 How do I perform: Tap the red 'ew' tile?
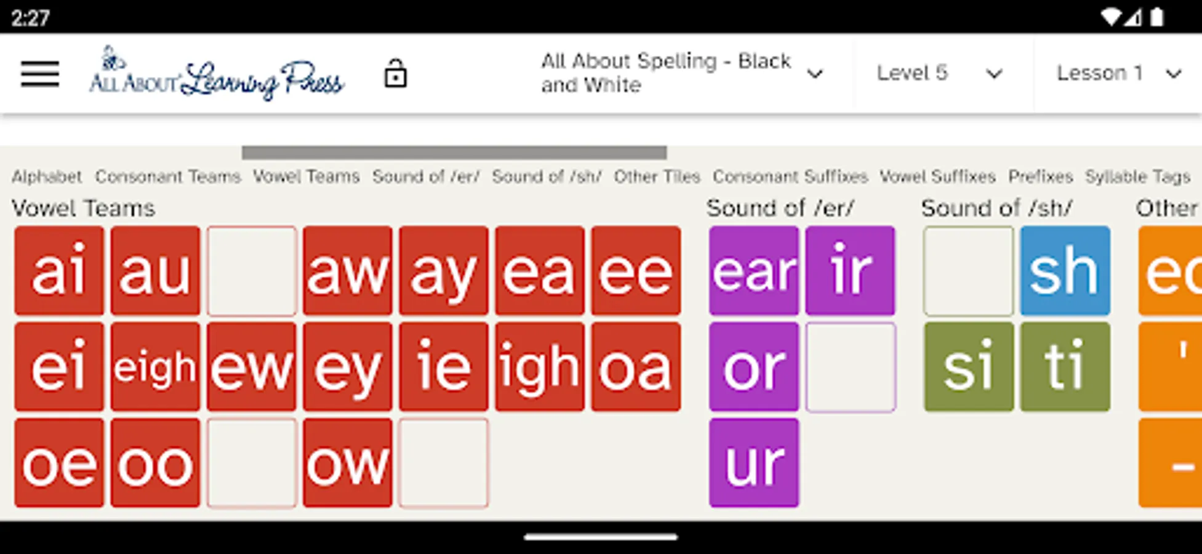click(x=252, y=367)
